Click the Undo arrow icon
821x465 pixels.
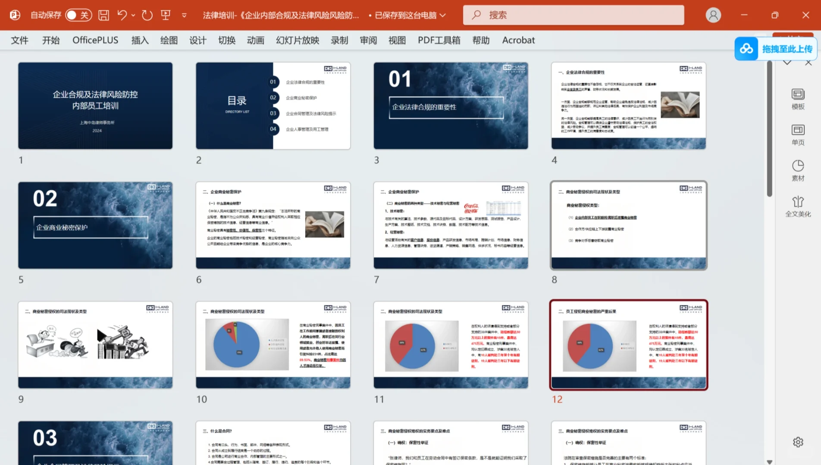click(x=122, y=15)
